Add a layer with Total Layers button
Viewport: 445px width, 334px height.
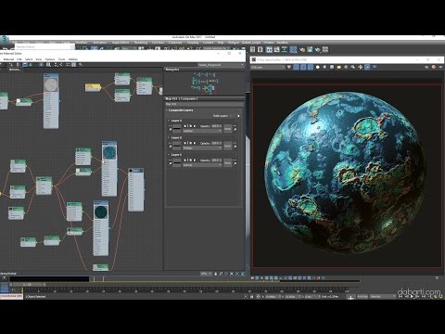238,116
